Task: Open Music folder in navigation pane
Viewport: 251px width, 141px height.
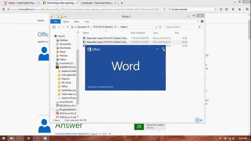Action: click(x=62, y=52)
